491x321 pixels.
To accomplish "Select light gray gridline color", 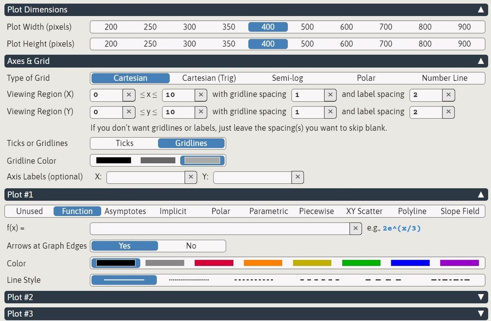I will tap(202, 160).
